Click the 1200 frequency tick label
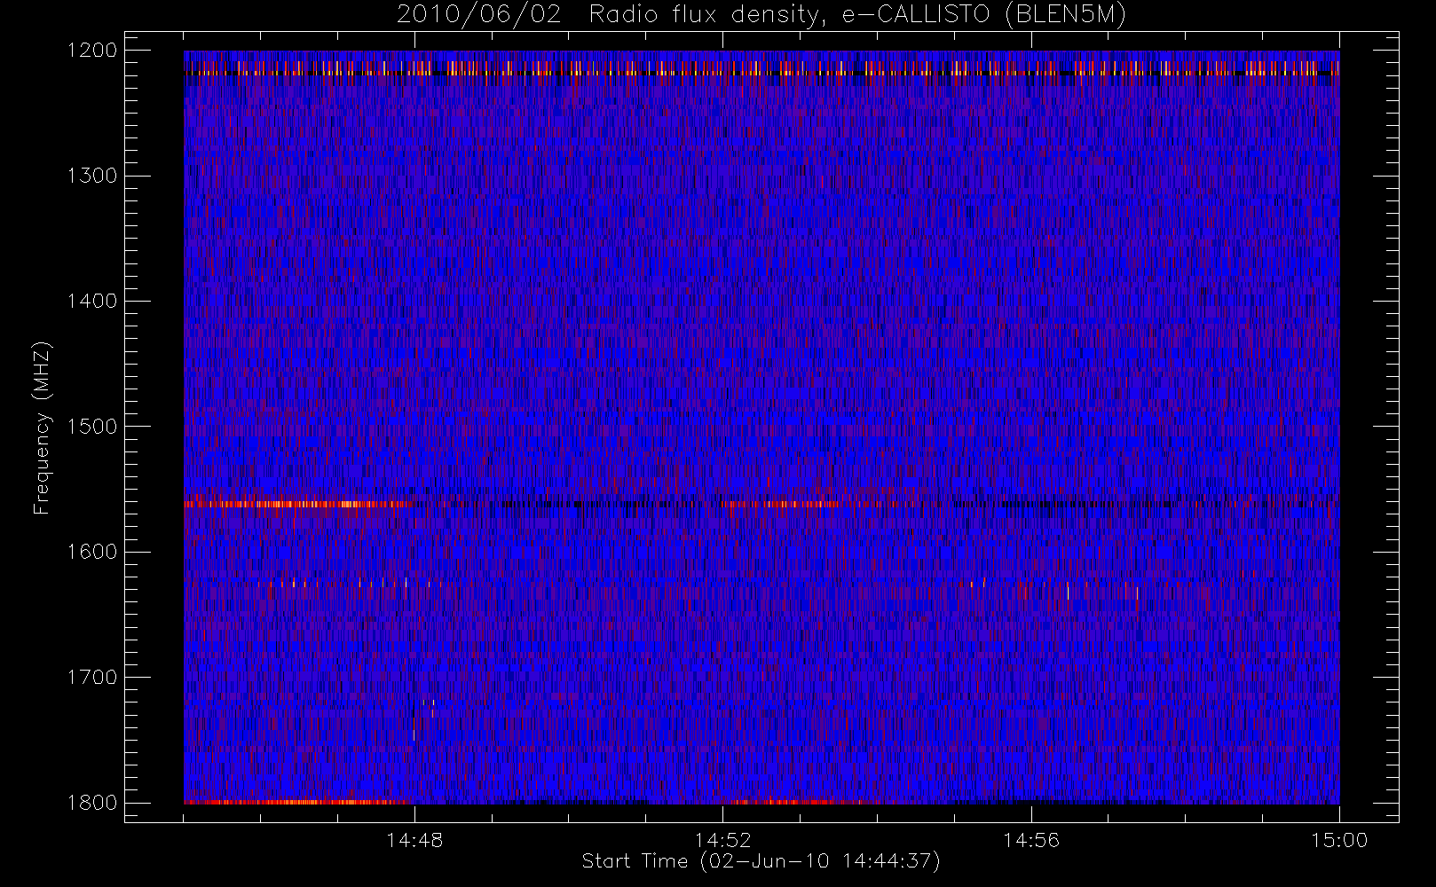1436x887 pixels. pyautogui.click(x=92, y=51)
